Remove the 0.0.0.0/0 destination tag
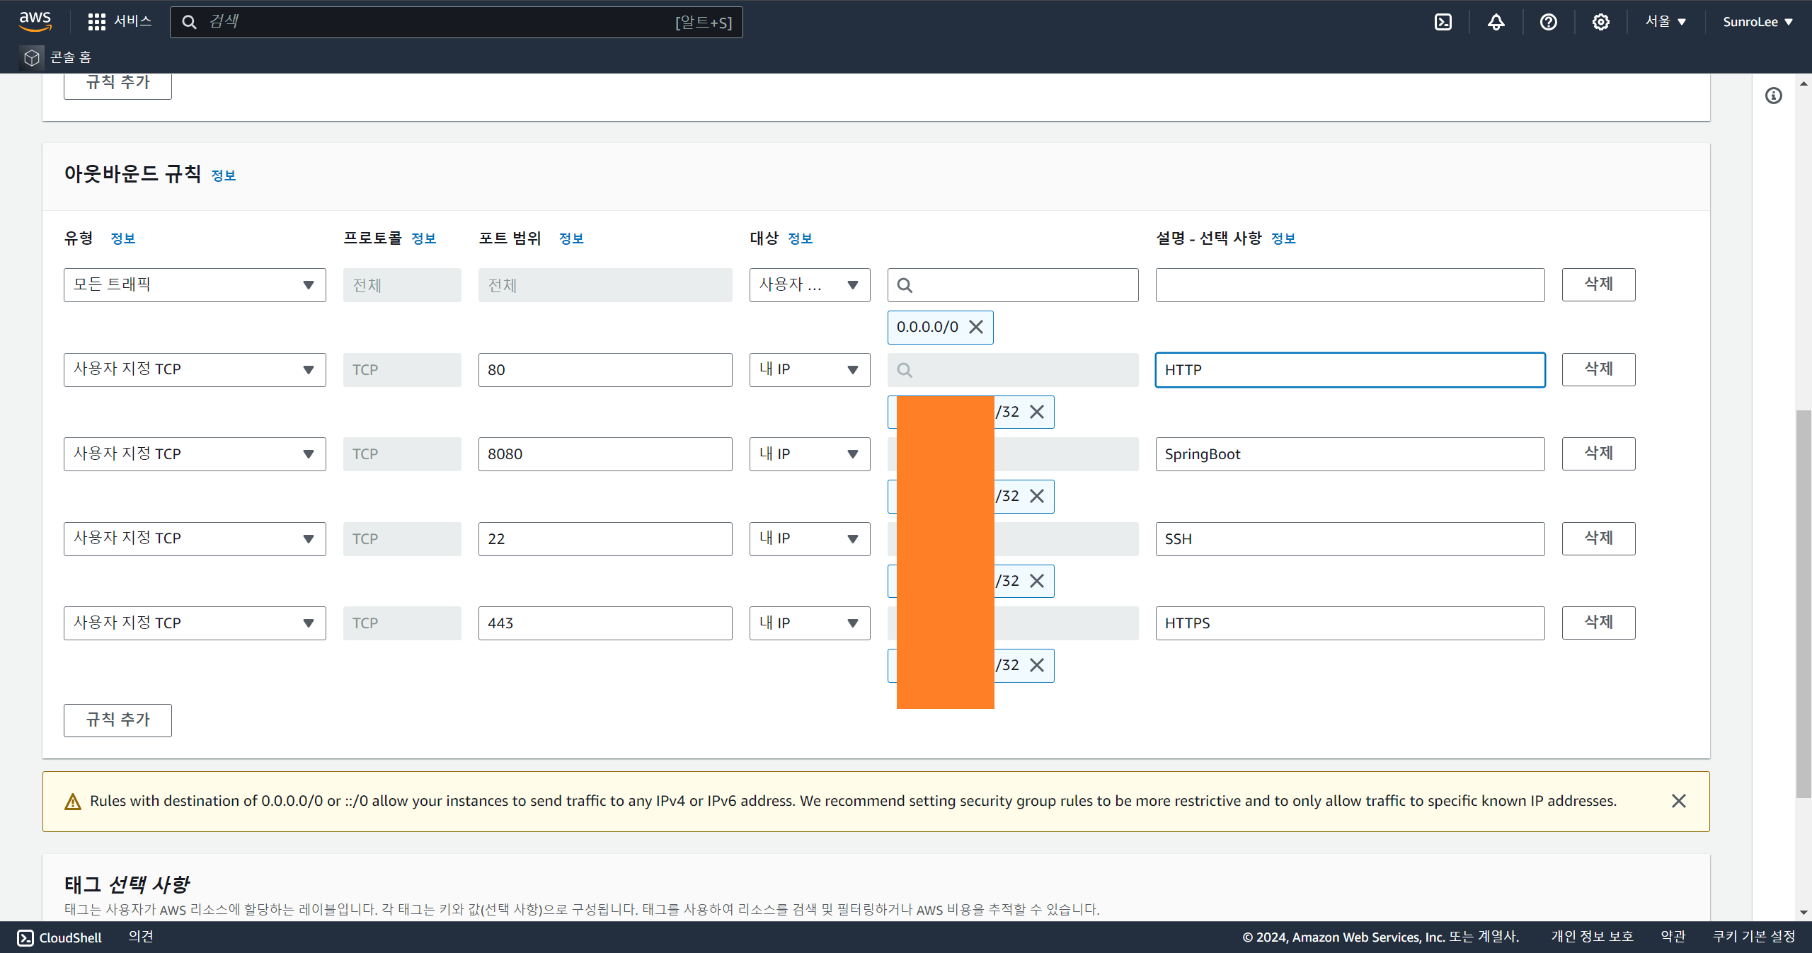The image size is (1812, 953). [976, 327]
